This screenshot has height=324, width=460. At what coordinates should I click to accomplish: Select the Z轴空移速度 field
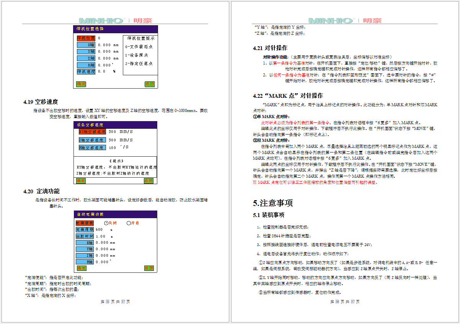[92, 140]
